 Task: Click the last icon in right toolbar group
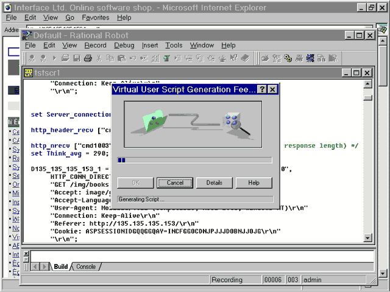(333, 58)
